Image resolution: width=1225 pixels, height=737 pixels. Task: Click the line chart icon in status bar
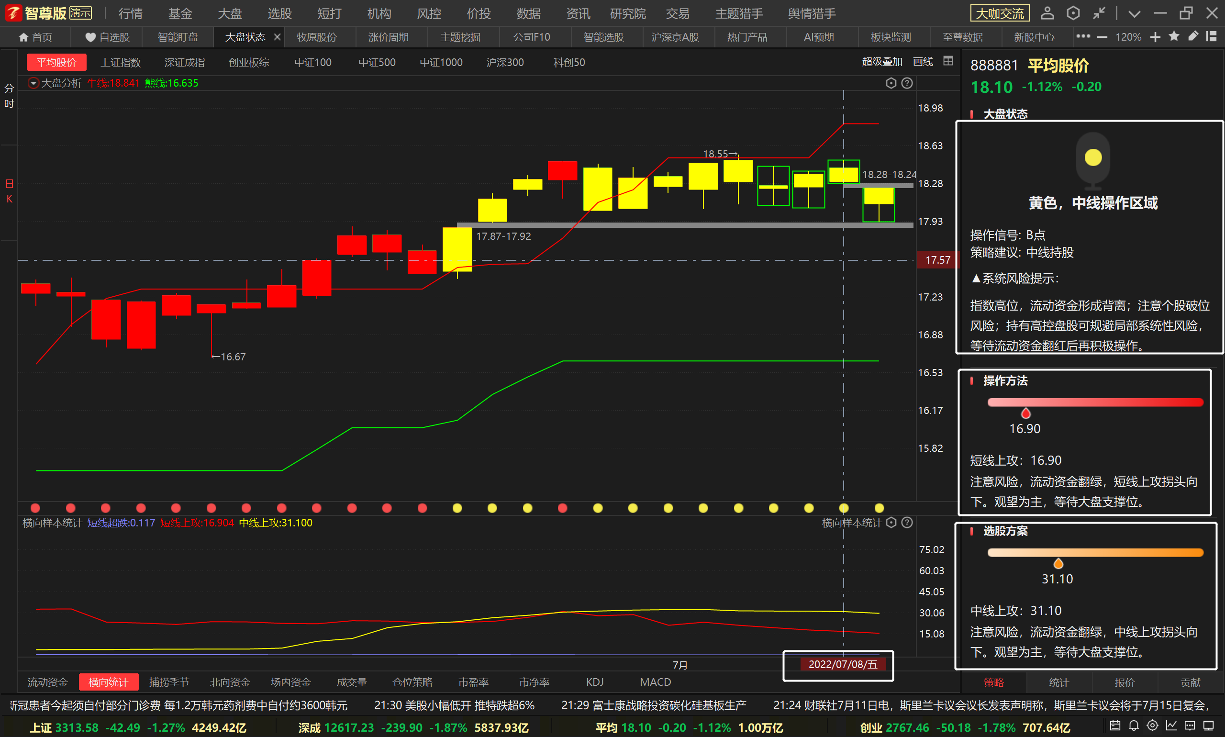pos(1171,726)
